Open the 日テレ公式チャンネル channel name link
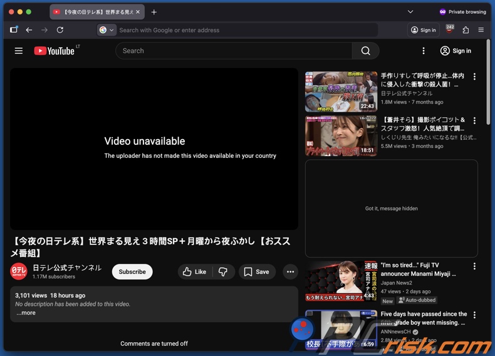The width and height of the screenshot is (495, 356). point(67,268)
